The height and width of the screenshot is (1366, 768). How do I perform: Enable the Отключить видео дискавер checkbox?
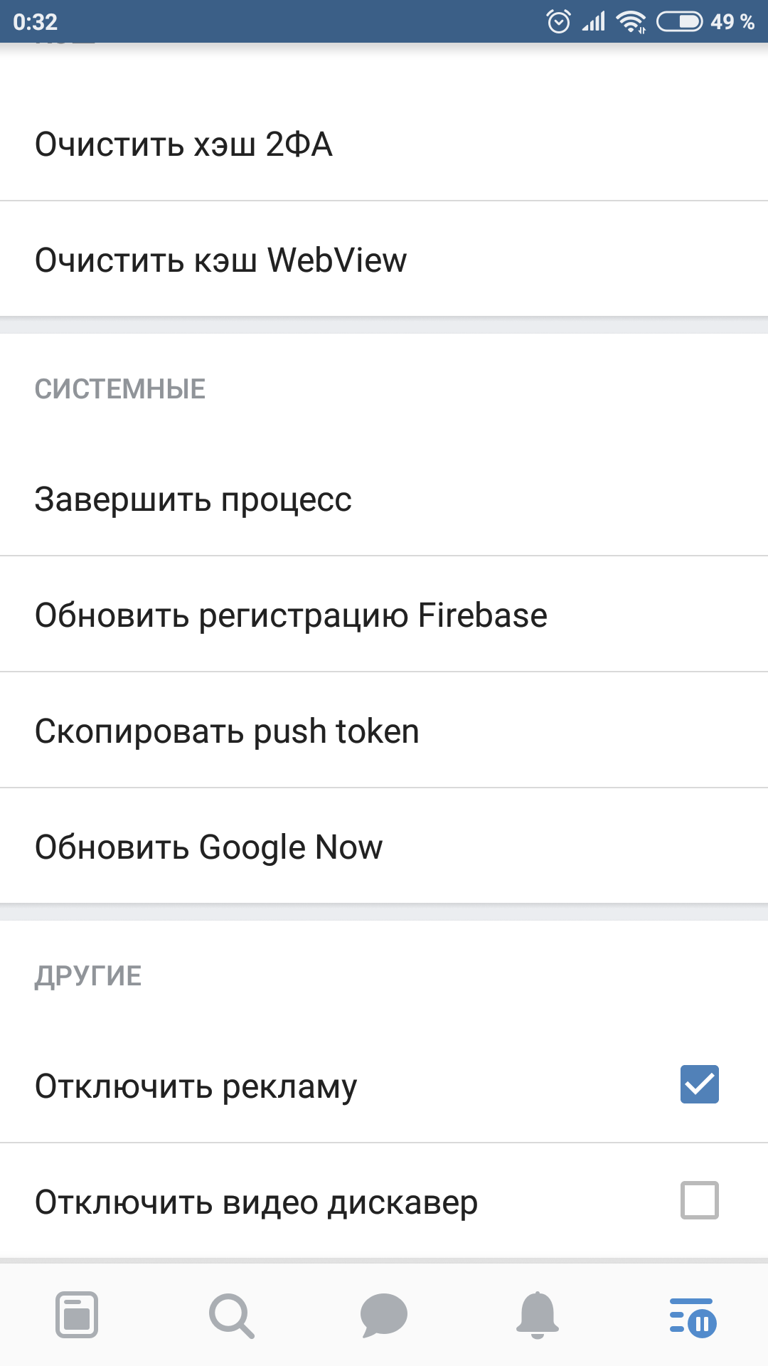(700, 1200)
